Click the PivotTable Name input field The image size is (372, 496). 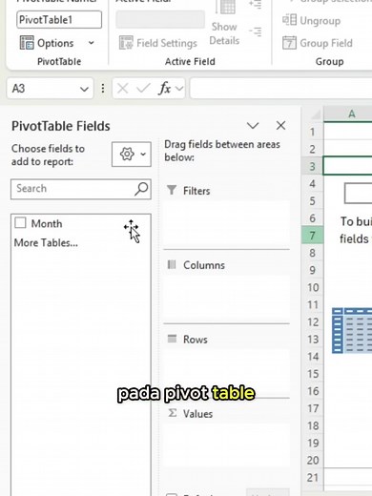[59, 20]
